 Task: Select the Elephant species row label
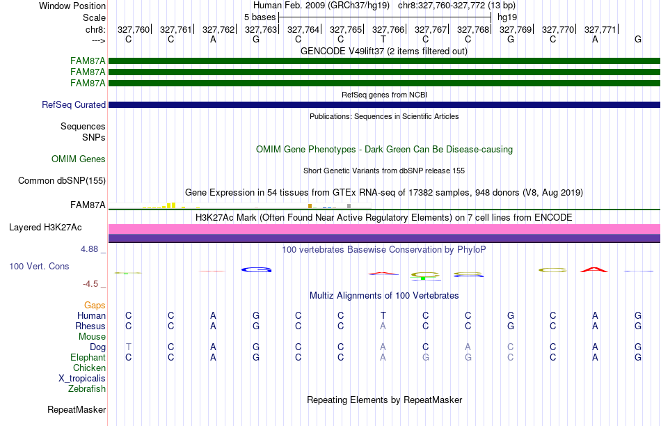coord(88,357)
